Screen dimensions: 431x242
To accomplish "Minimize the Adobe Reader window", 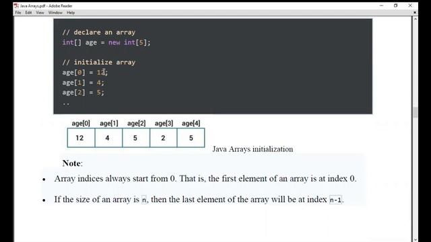I will pyautogui.click(x=381, y=5).
